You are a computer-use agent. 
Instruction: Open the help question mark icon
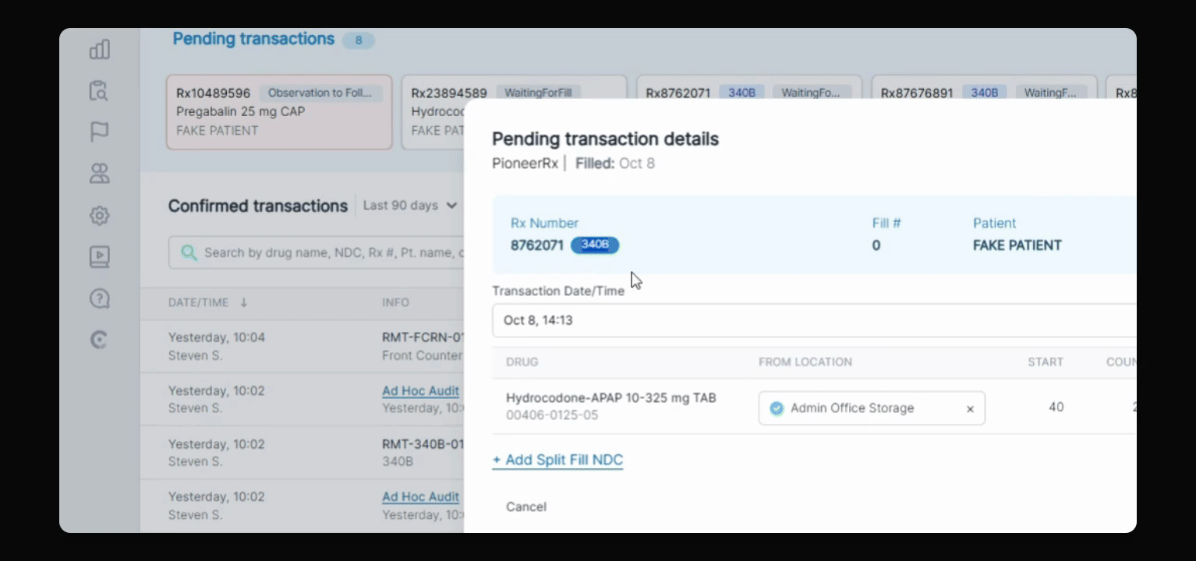click(99, 298)
